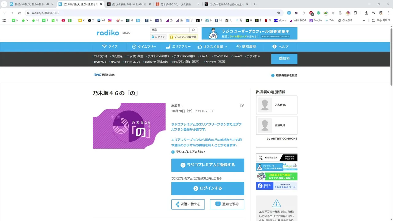Open Weibo bookmark
Image resolution: width=393 pixels, height=221 pixels.
119,21
